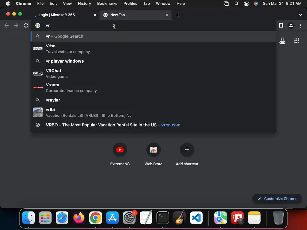Open GarageBand from the Dock
The width and height of the screenshot is (307, 230).
coord(180,217)
